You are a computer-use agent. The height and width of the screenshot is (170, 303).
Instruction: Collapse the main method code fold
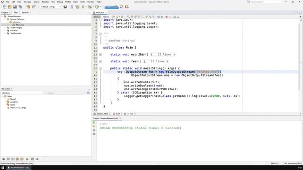pos(100,68)
